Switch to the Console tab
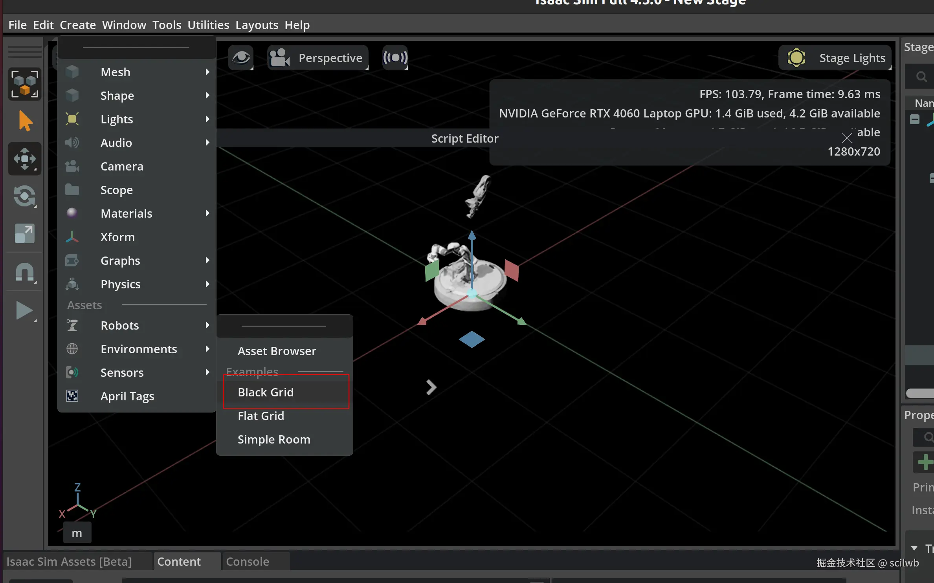 point(248,561)
